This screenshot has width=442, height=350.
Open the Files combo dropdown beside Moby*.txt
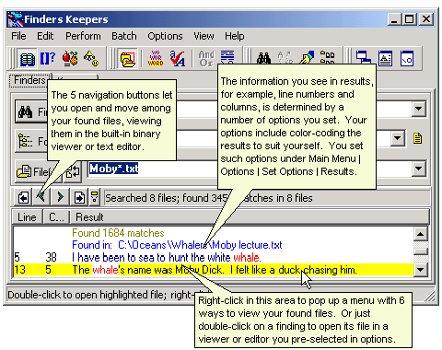[418, 169]
